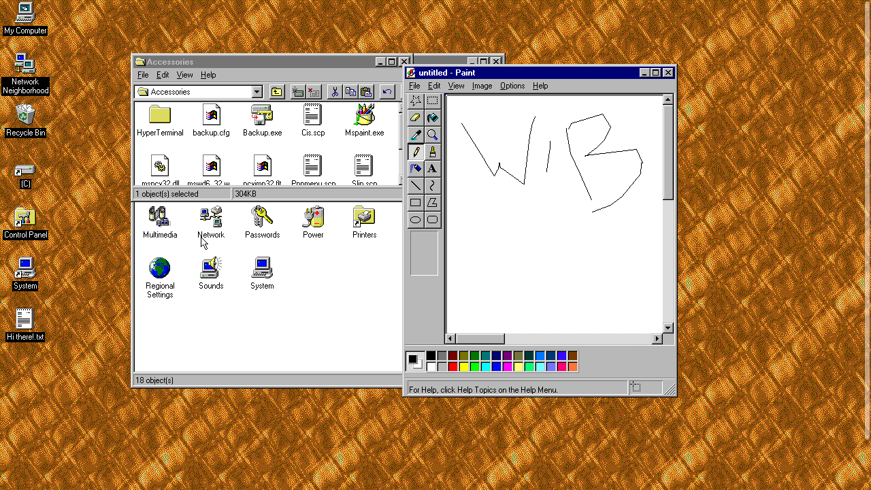The image size is (871, 490).
Task: Open the File menu in Accessories window
Action: point(143,75)
